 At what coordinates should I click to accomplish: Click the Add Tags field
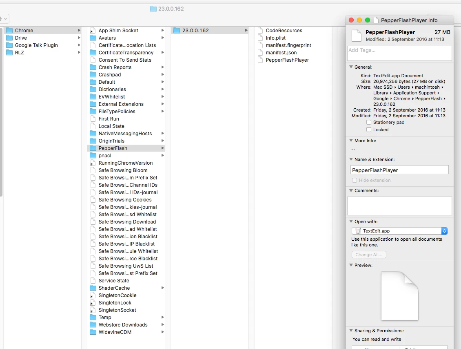[x=399, y=53]
